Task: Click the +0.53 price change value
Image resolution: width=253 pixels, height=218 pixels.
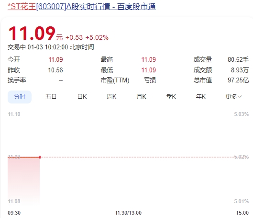Action: [74, 37]
